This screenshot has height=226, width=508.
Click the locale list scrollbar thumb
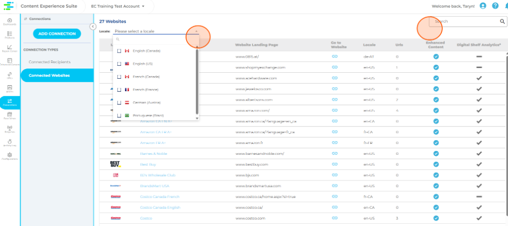click(x=197, y=81)
